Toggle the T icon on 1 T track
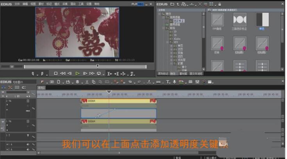Screen dimensions: 287x159 coord(28,136)
